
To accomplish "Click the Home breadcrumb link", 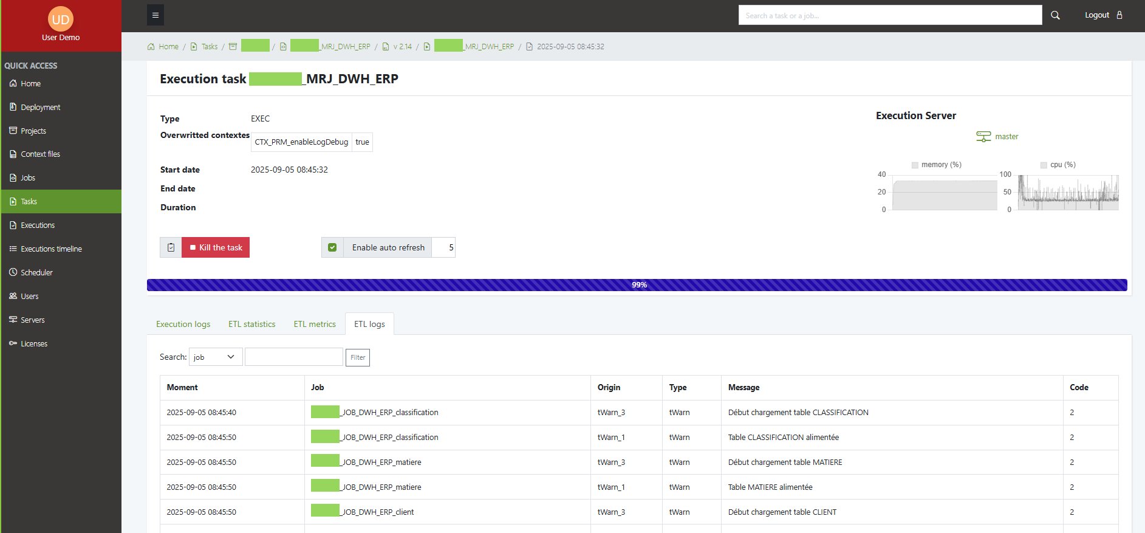I will coord(168,47).
